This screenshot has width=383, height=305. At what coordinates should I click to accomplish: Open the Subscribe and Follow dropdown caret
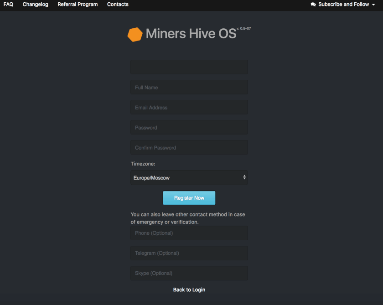(373, 5)
